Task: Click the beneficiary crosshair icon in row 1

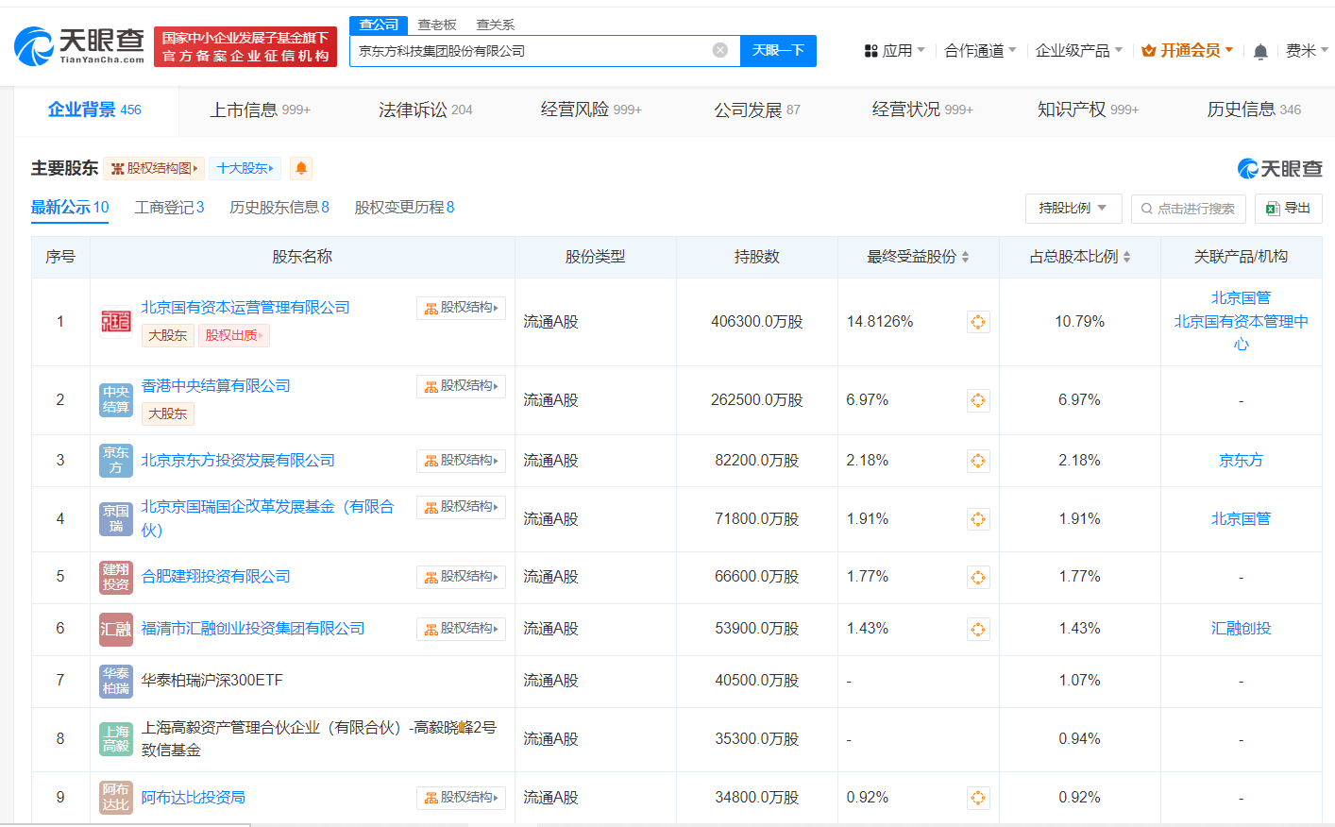Action: tap(978, 321)
